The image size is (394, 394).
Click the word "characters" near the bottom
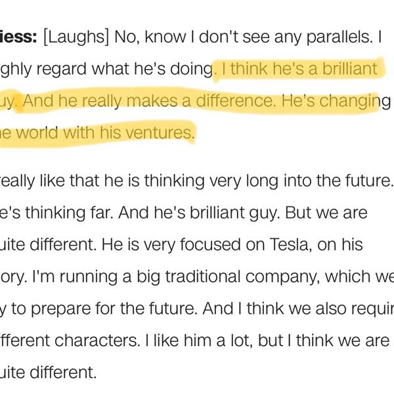pos(95,341)
